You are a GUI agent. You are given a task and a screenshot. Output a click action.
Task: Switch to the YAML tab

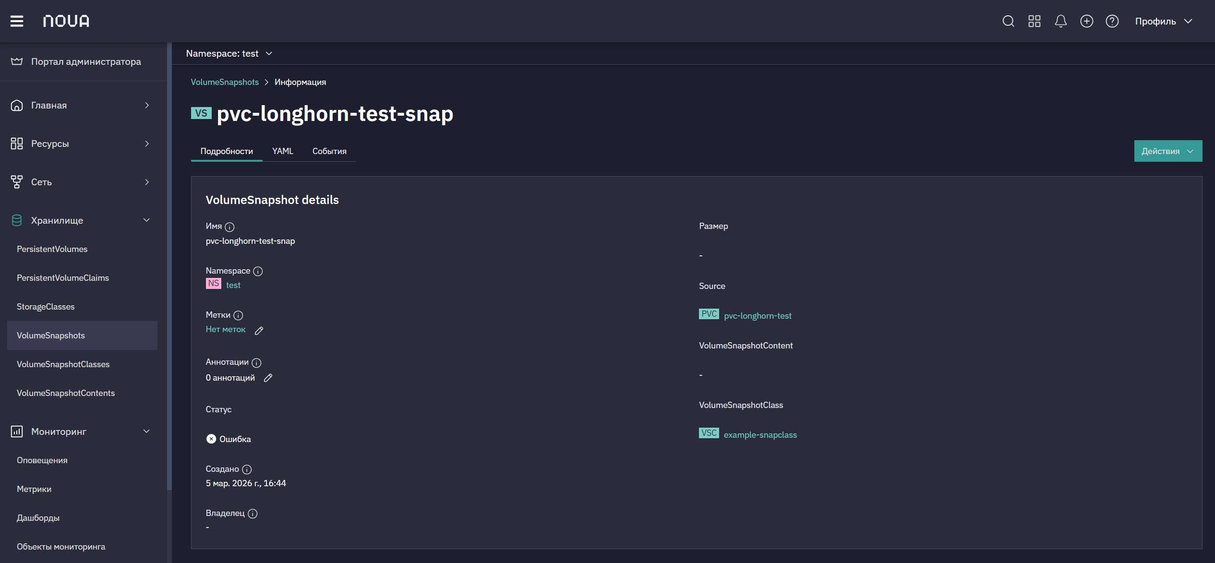[x=283, y=151]
